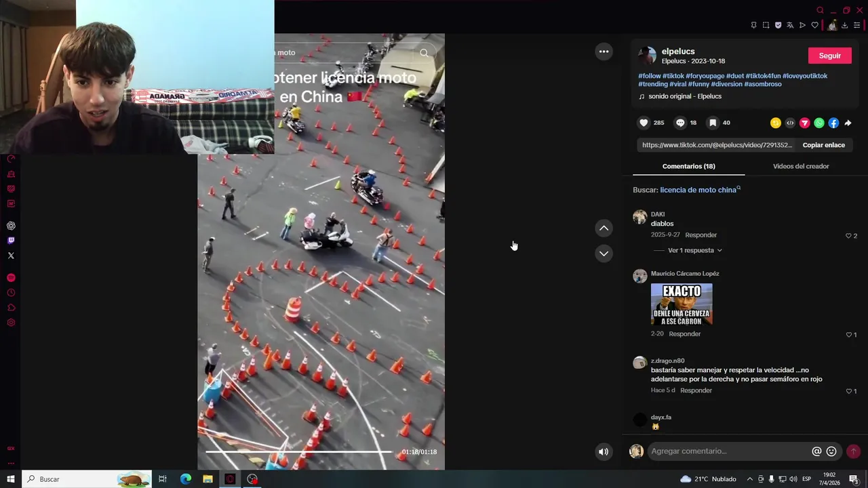Open browsing history clock icon in sidebar
This screenshot has width=868, height=488.
(x=11, y=293)
